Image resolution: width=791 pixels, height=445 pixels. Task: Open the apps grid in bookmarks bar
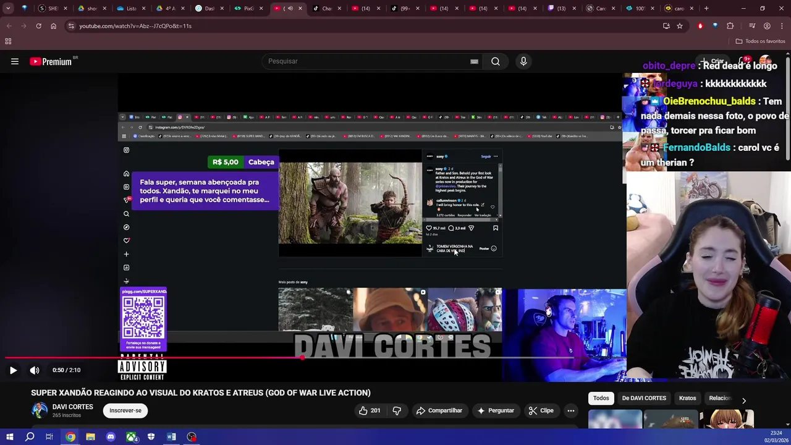(8, 41)
